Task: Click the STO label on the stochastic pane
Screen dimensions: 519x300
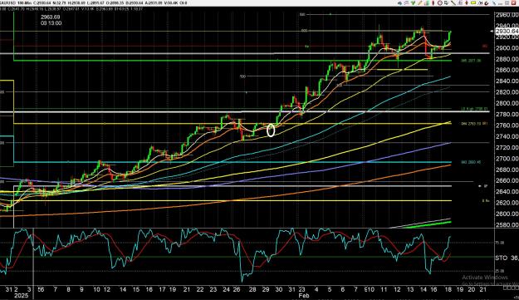Action: 501,258
